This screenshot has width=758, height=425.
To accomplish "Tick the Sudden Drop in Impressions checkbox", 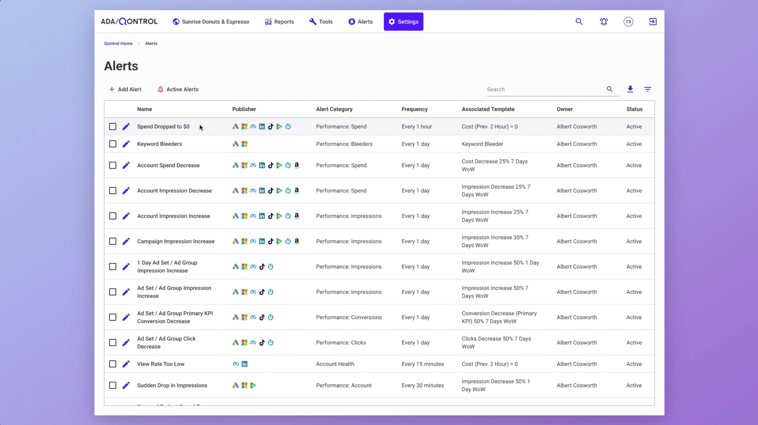I will 112,385.
